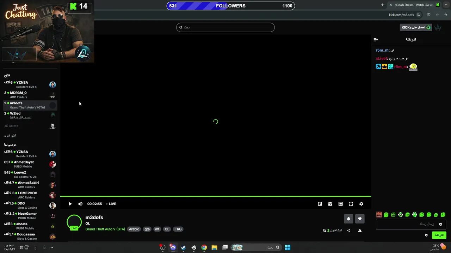Insert the mustache man face emote
This screenshot has height=253, width=451.
[x=379, y=215]
